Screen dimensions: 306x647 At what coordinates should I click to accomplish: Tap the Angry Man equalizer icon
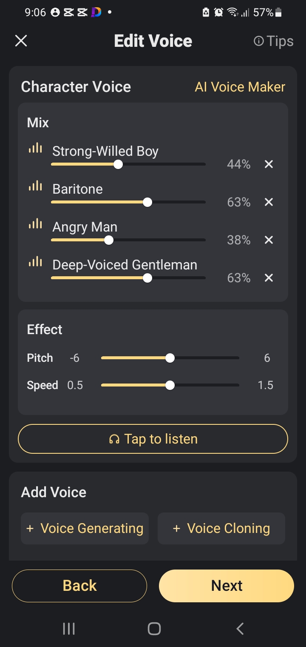coord(35,224)
